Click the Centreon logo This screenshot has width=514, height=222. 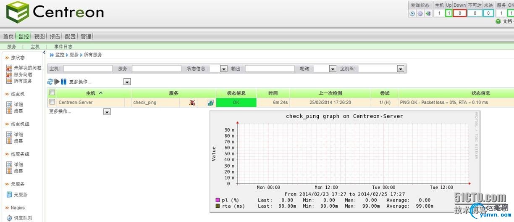[x=55, y=13]
